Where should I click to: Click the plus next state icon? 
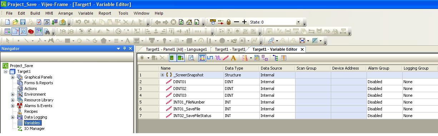244,22
